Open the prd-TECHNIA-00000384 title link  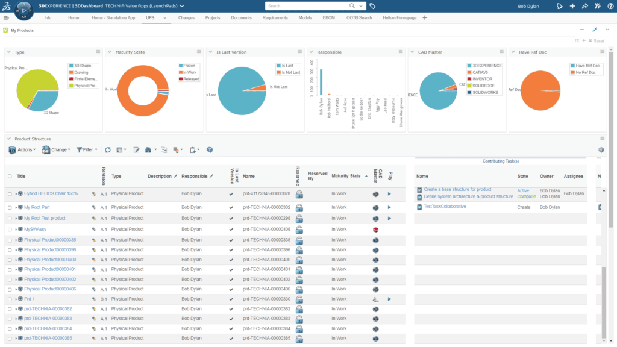point(48,328)
